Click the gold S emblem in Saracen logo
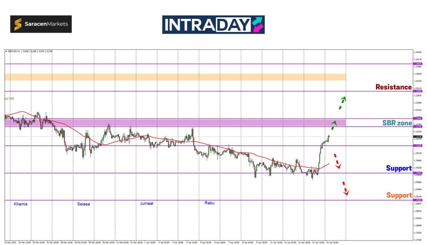Image resolution: width=427 pixels, height=245 pixels. [19, 24]
